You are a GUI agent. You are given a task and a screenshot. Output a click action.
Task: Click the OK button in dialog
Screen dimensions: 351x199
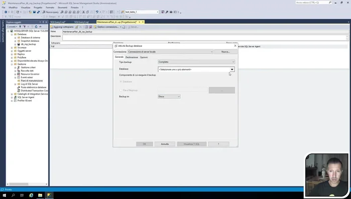(x=145, y=144)
